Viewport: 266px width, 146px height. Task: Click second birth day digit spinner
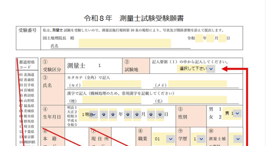point(160,115)
